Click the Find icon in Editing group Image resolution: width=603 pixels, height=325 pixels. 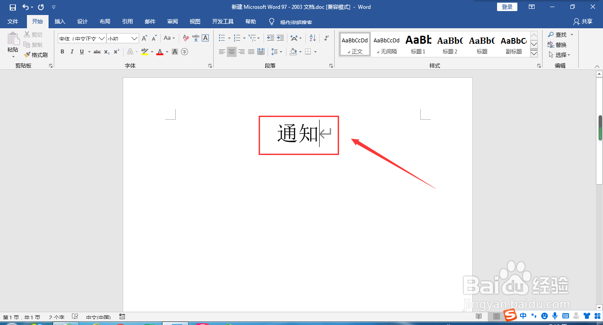[559, 34]
